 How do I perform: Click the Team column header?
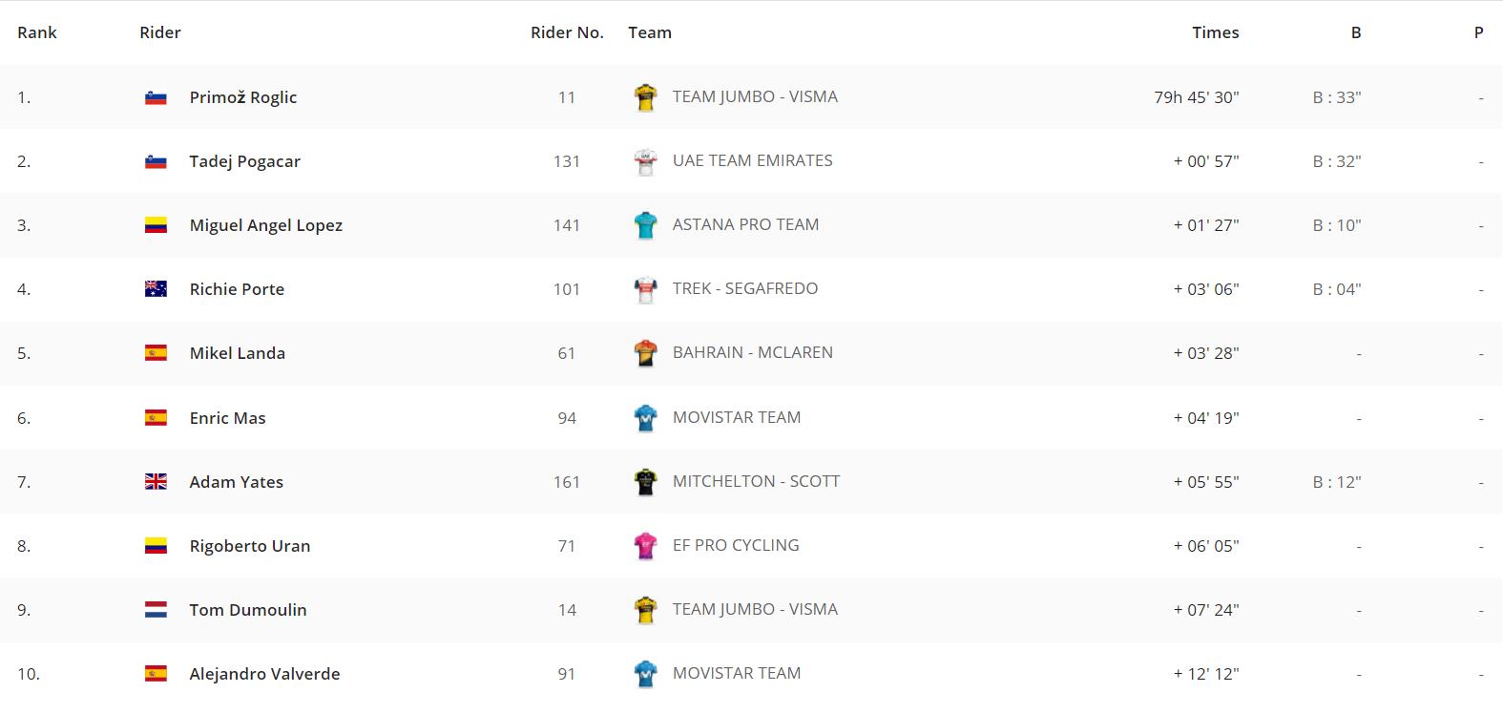click(x=650, y=32)
